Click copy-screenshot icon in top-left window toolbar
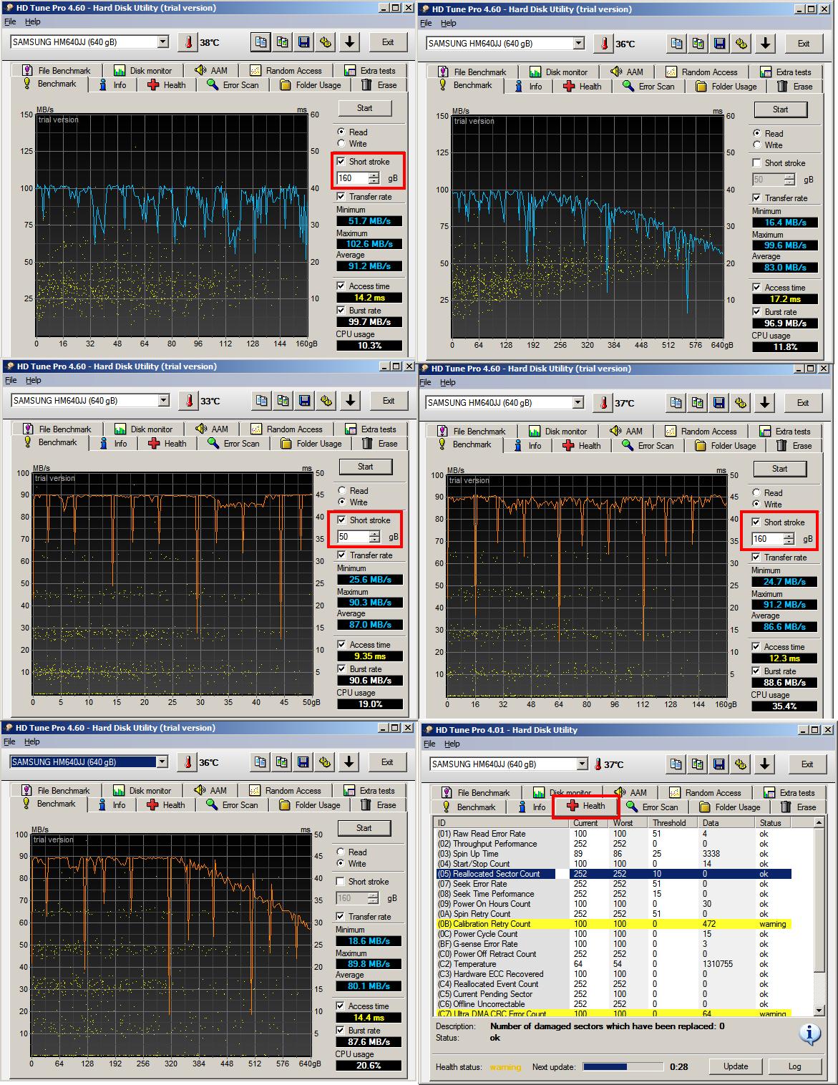This screenshot has width=838, height=1085. [283, 42]
